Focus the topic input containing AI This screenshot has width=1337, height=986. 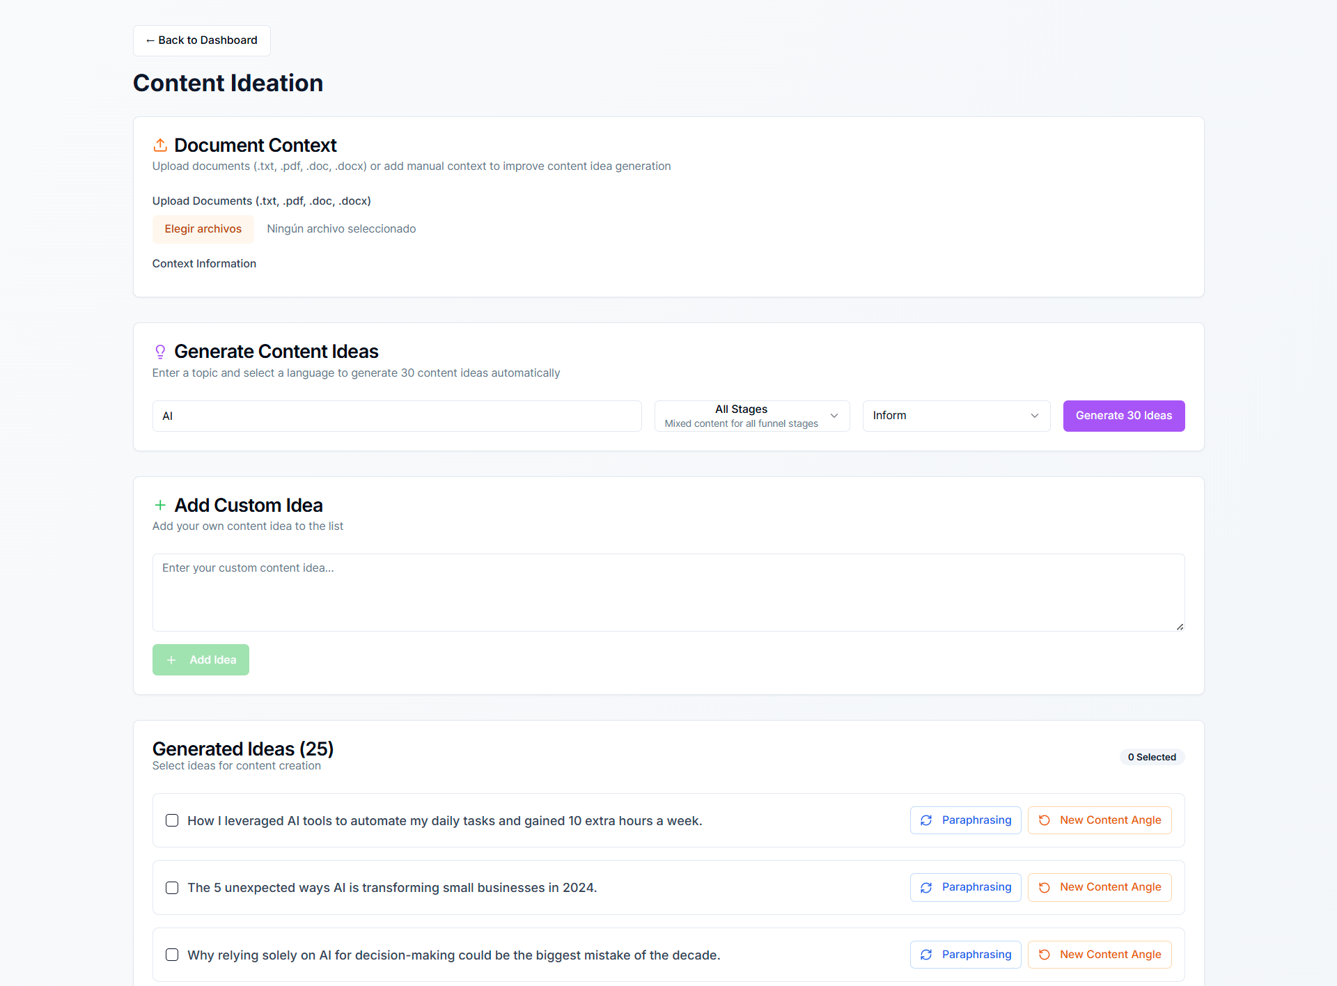(x=397, y=416)
